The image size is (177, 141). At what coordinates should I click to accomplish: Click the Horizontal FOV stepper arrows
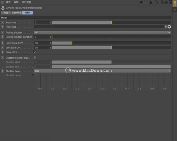point(51,43)
